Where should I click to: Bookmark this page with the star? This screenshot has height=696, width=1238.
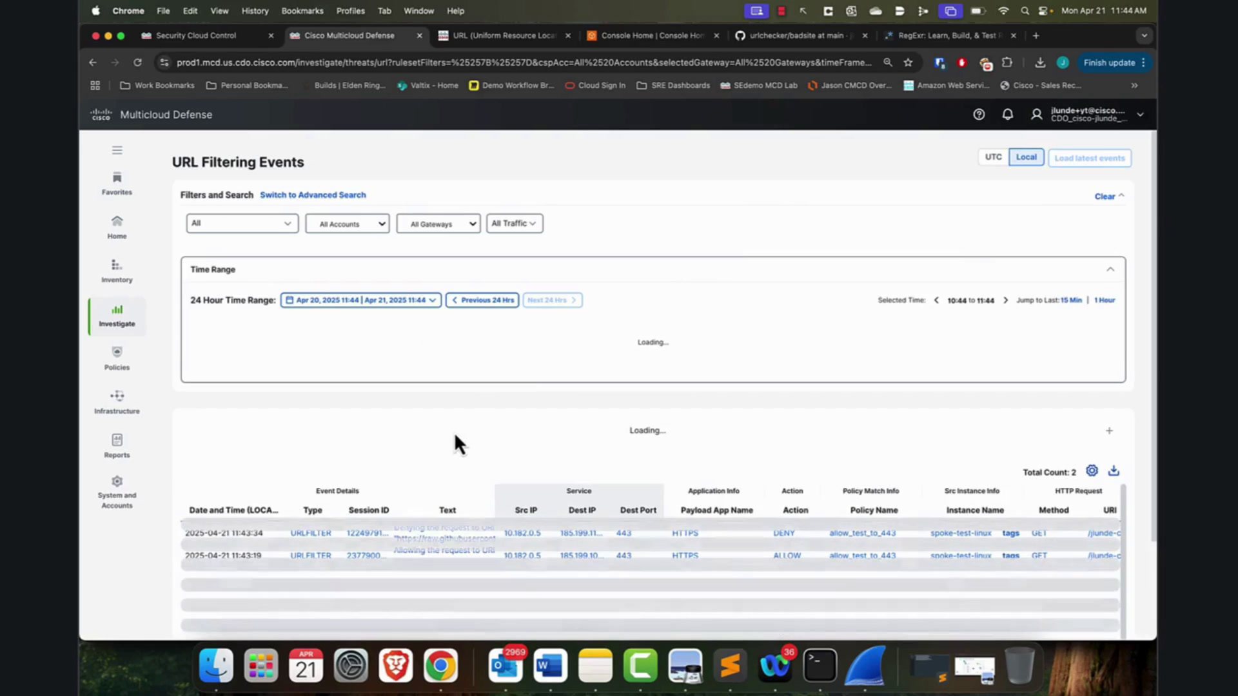click(x=908, y=63)
